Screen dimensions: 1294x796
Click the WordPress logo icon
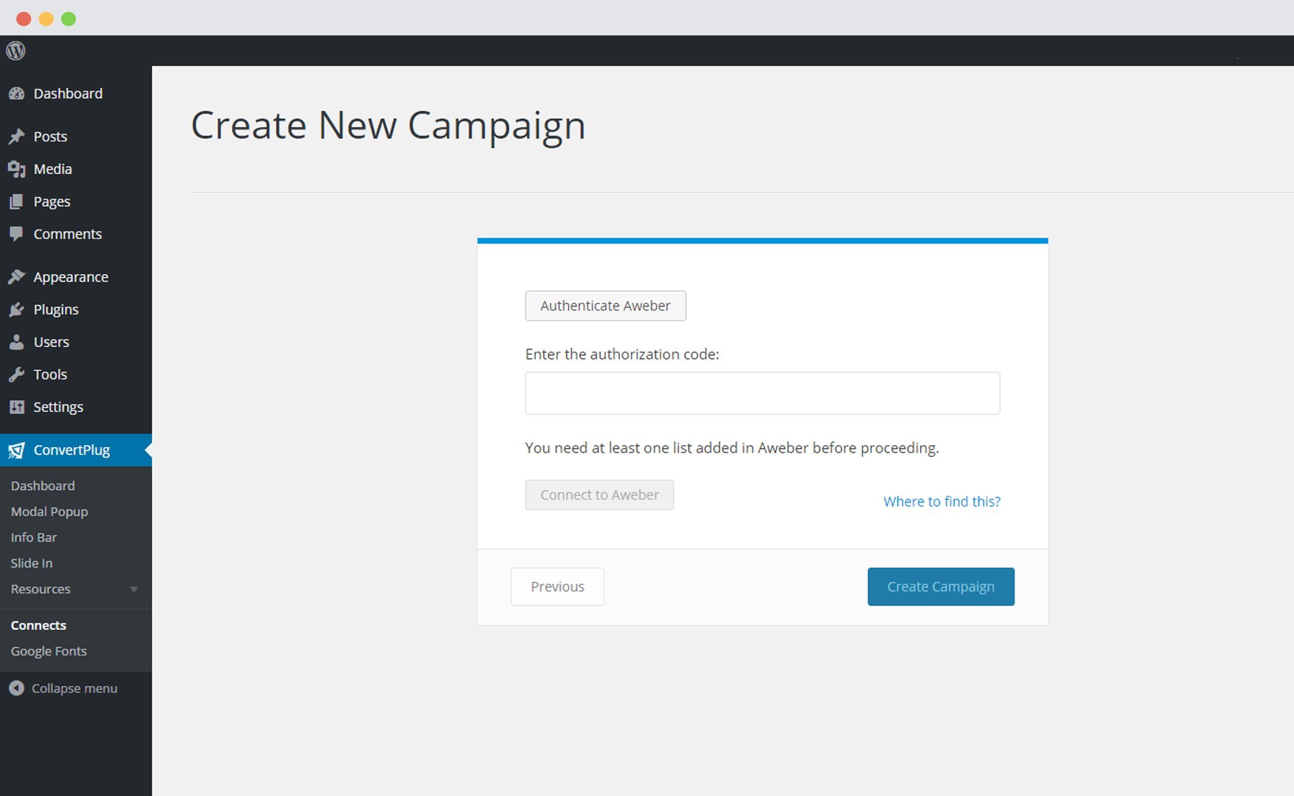point(16,51)
